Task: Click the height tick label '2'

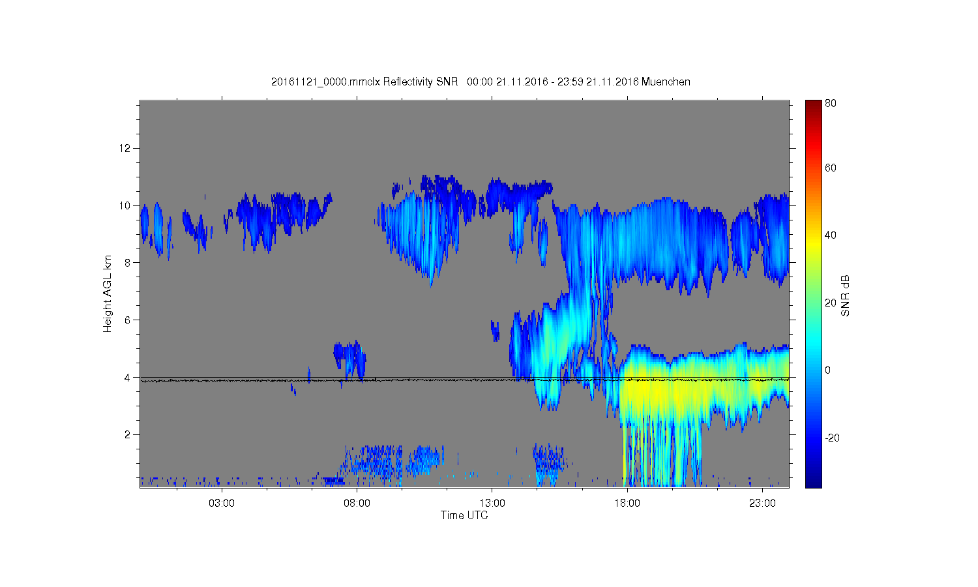Action: tap(128, 435)
